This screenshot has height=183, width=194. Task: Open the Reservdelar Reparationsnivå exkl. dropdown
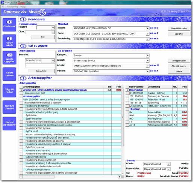tap(169, 169)
